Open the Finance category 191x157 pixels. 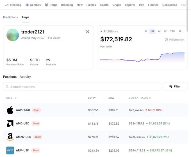coord(153,5)
